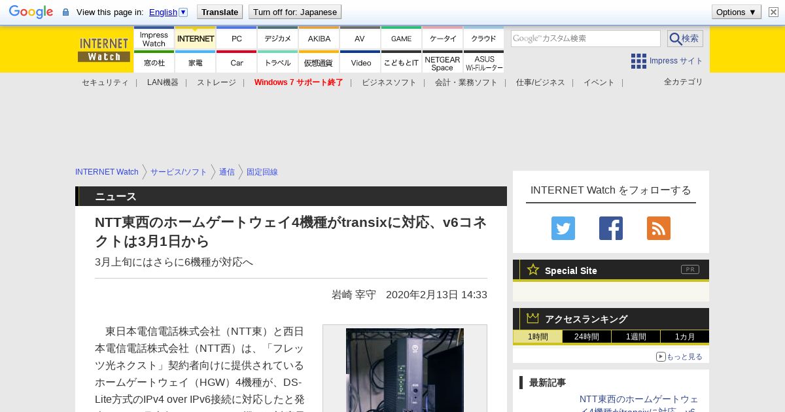Open the ストレージ category
Viewport: 785px width, 412px height.
[x=216, y=82]
